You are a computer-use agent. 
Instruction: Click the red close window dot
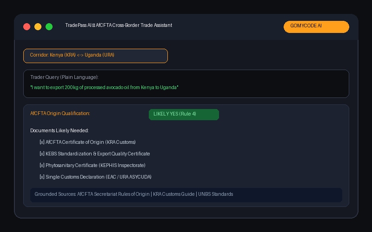pos(27,27)
